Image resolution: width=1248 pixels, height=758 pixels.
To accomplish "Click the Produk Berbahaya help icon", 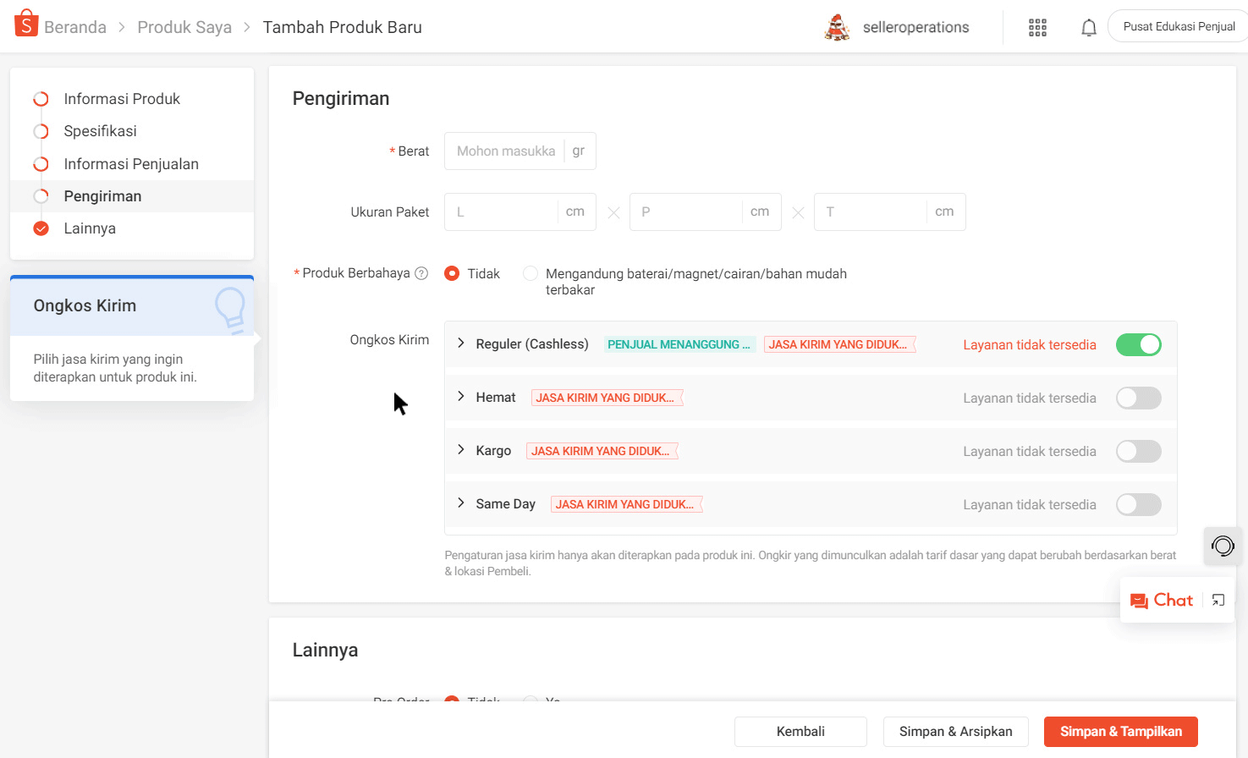I will tap(421, 272).
